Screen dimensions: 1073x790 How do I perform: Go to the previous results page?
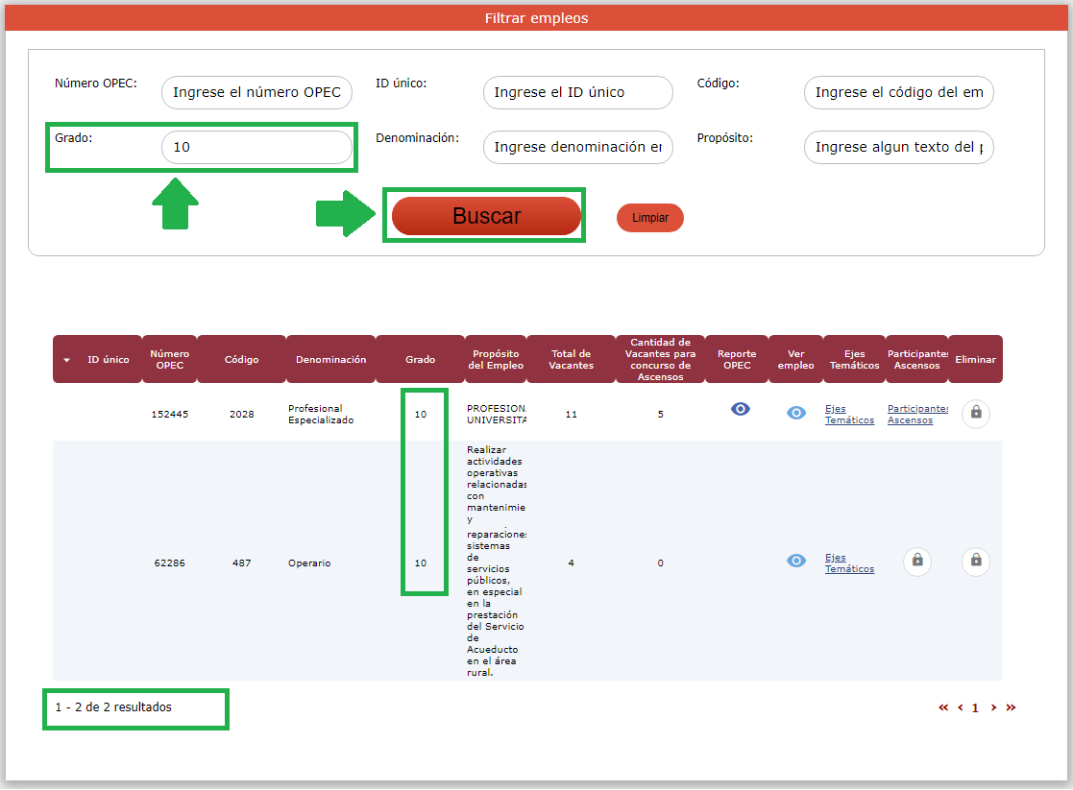pyautogui.click(x=960, y=707)
